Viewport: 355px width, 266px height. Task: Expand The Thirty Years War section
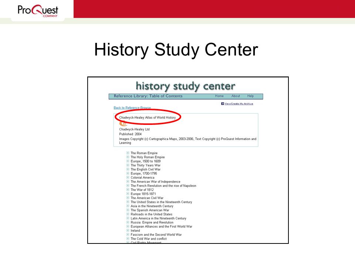pyautogui.click(x=128, y=165)
